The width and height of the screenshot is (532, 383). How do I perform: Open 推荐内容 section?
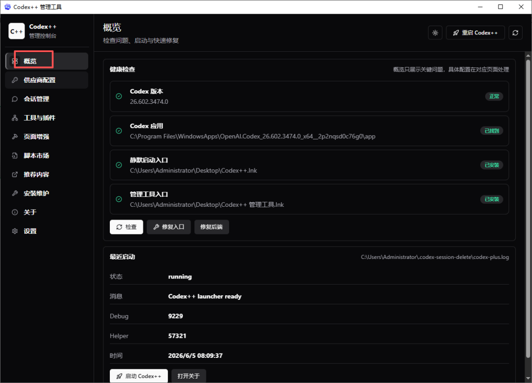47,175
